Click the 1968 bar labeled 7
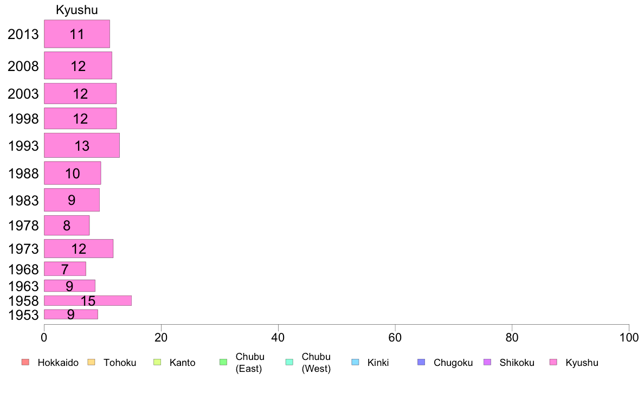 pos(65,269)
